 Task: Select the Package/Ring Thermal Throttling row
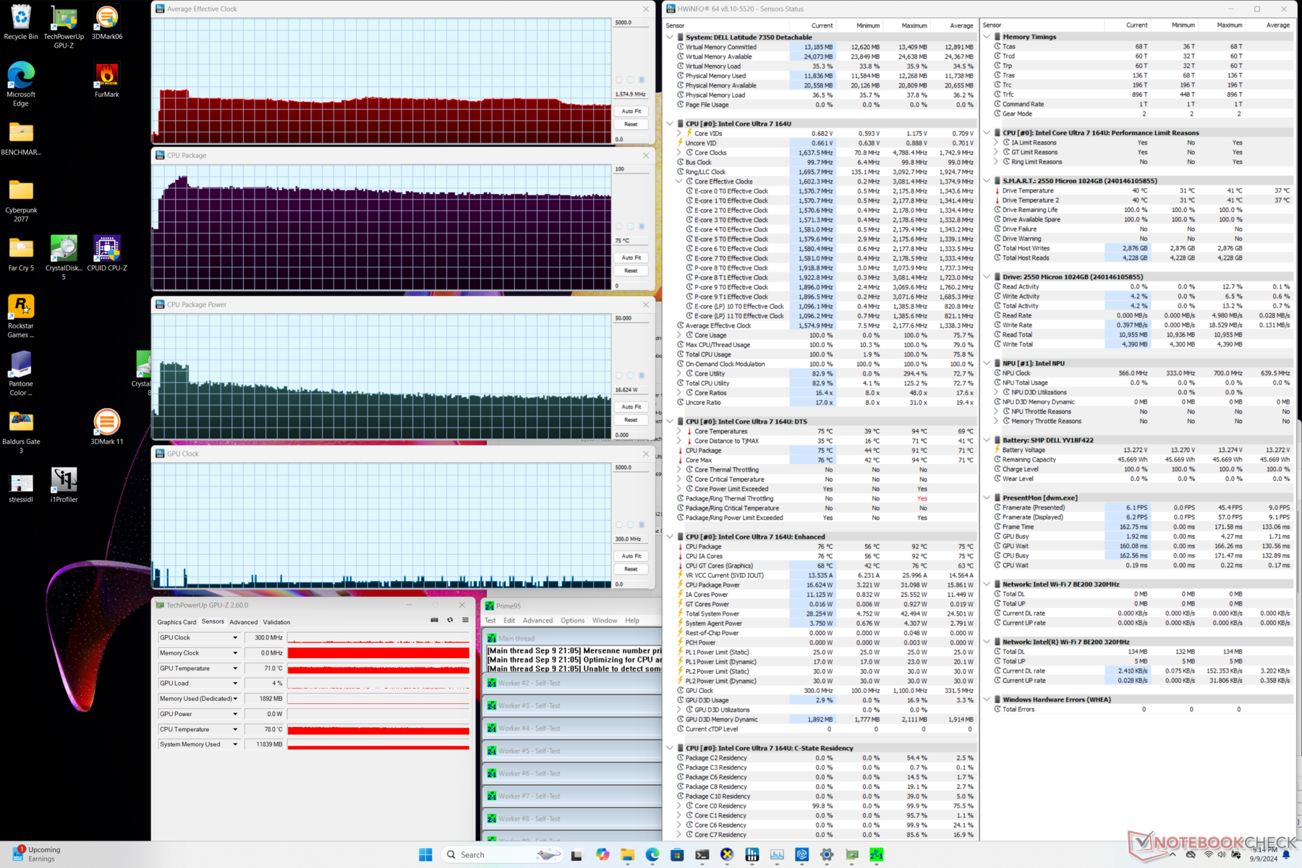pos(825,498)
